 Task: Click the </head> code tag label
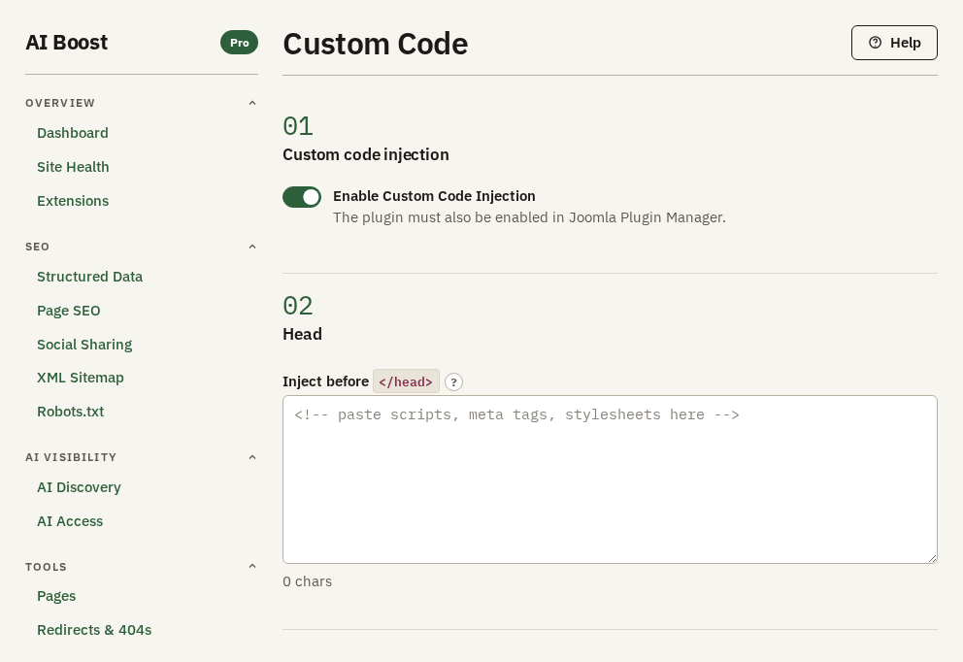[406, 381]
